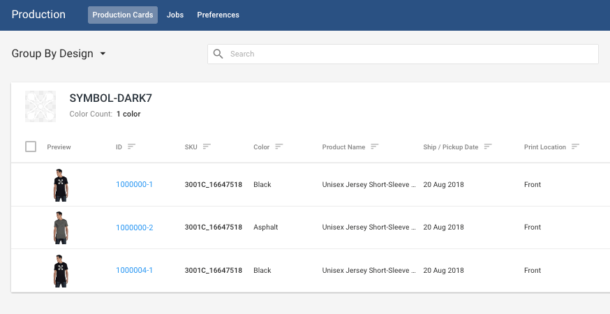Click the sort icon next to SKU column
This screenshot has height=314, width=610.
[207, 147]
